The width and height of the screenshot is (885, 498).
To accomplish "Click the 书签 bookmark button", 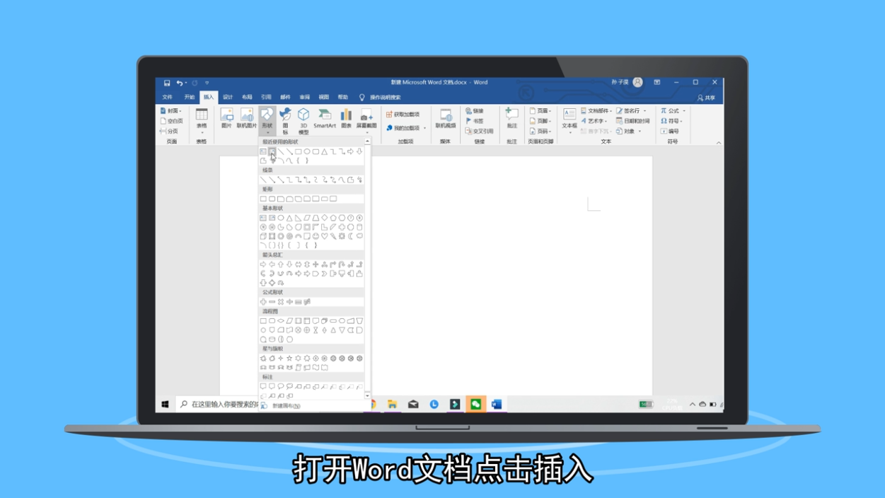I will point(475,121).
